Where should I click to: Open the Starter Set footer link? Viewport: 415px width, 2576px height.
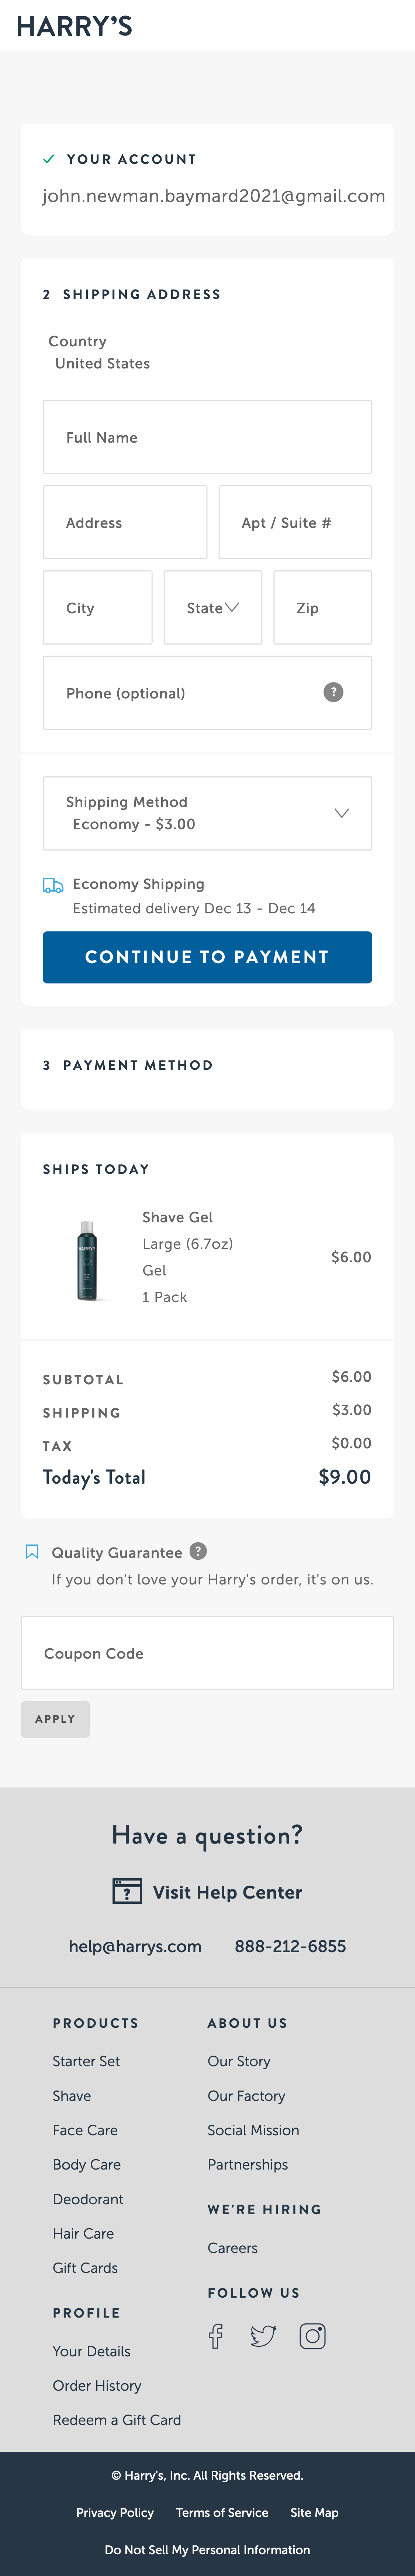pos(86,2061)
